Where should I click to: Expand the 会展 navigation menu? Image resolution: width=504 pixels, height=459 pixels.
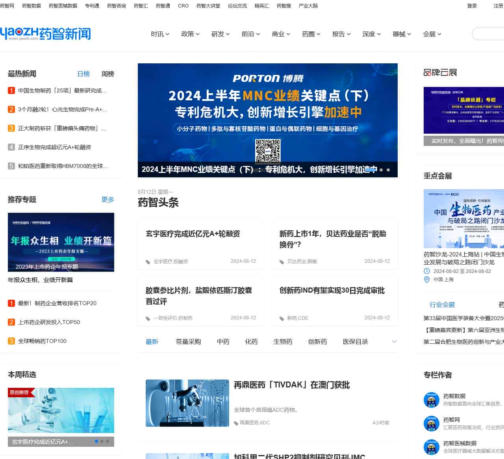point(432,34)
